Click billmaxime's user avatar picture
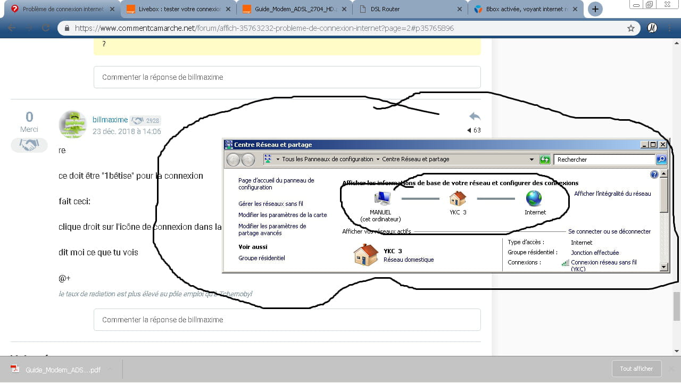Viewport: 681px width, 383px height. [72, 124]
